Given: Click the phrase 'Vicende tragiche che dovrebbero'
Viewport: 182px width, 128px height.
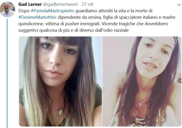Looking at the screenshot, I should tap(135, 24).
